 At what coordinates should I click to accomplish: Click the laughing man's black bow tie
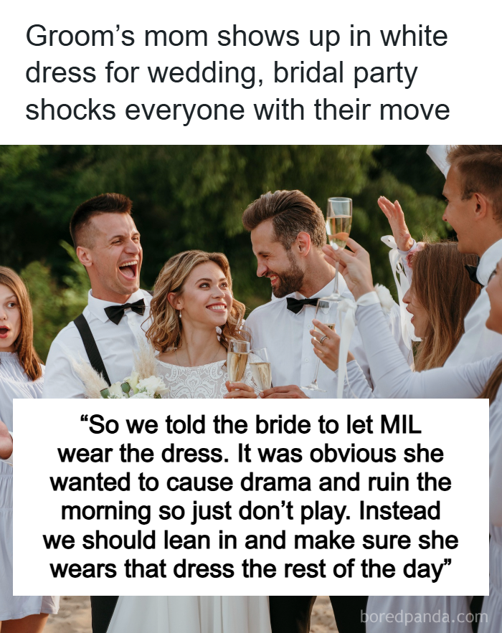(124, 310)
